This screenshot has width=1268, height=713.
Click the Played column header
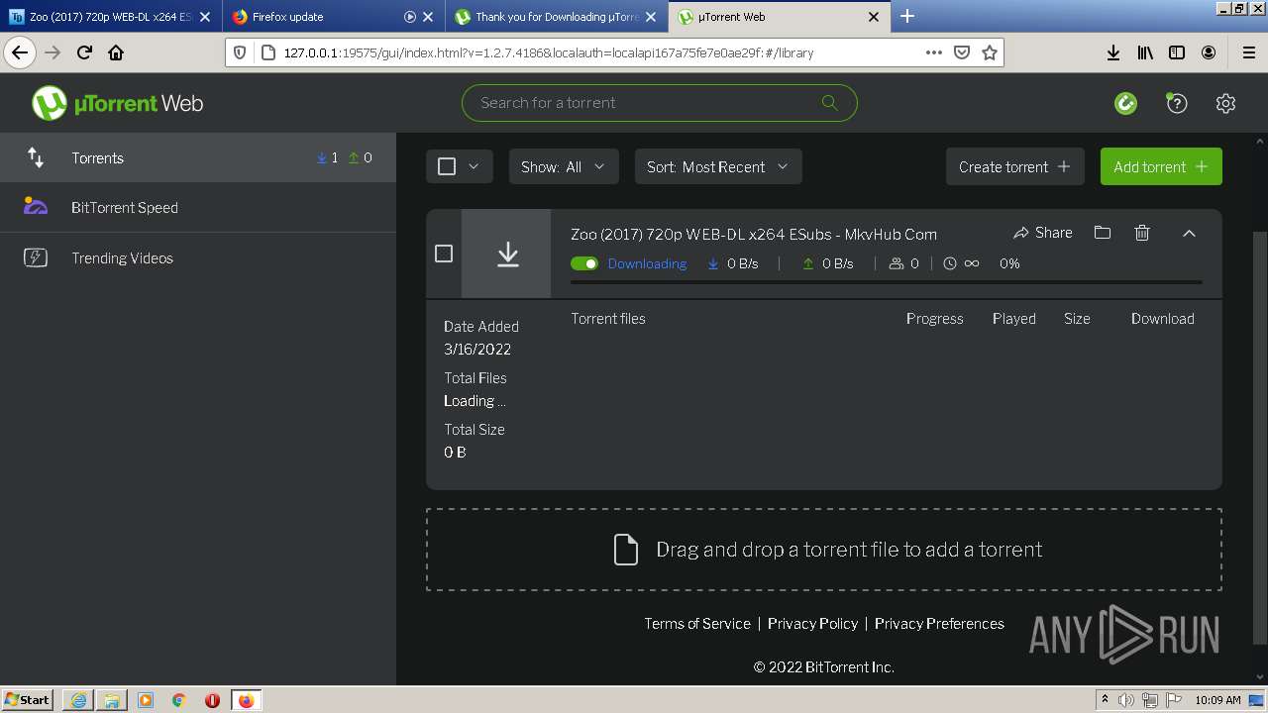pos(1013,318)
